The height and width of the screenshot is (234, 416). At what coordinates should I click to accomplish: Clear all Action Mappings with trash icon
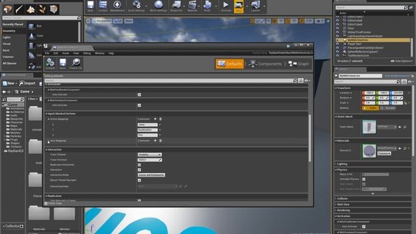pyautogui.click(x=161, y=119)
